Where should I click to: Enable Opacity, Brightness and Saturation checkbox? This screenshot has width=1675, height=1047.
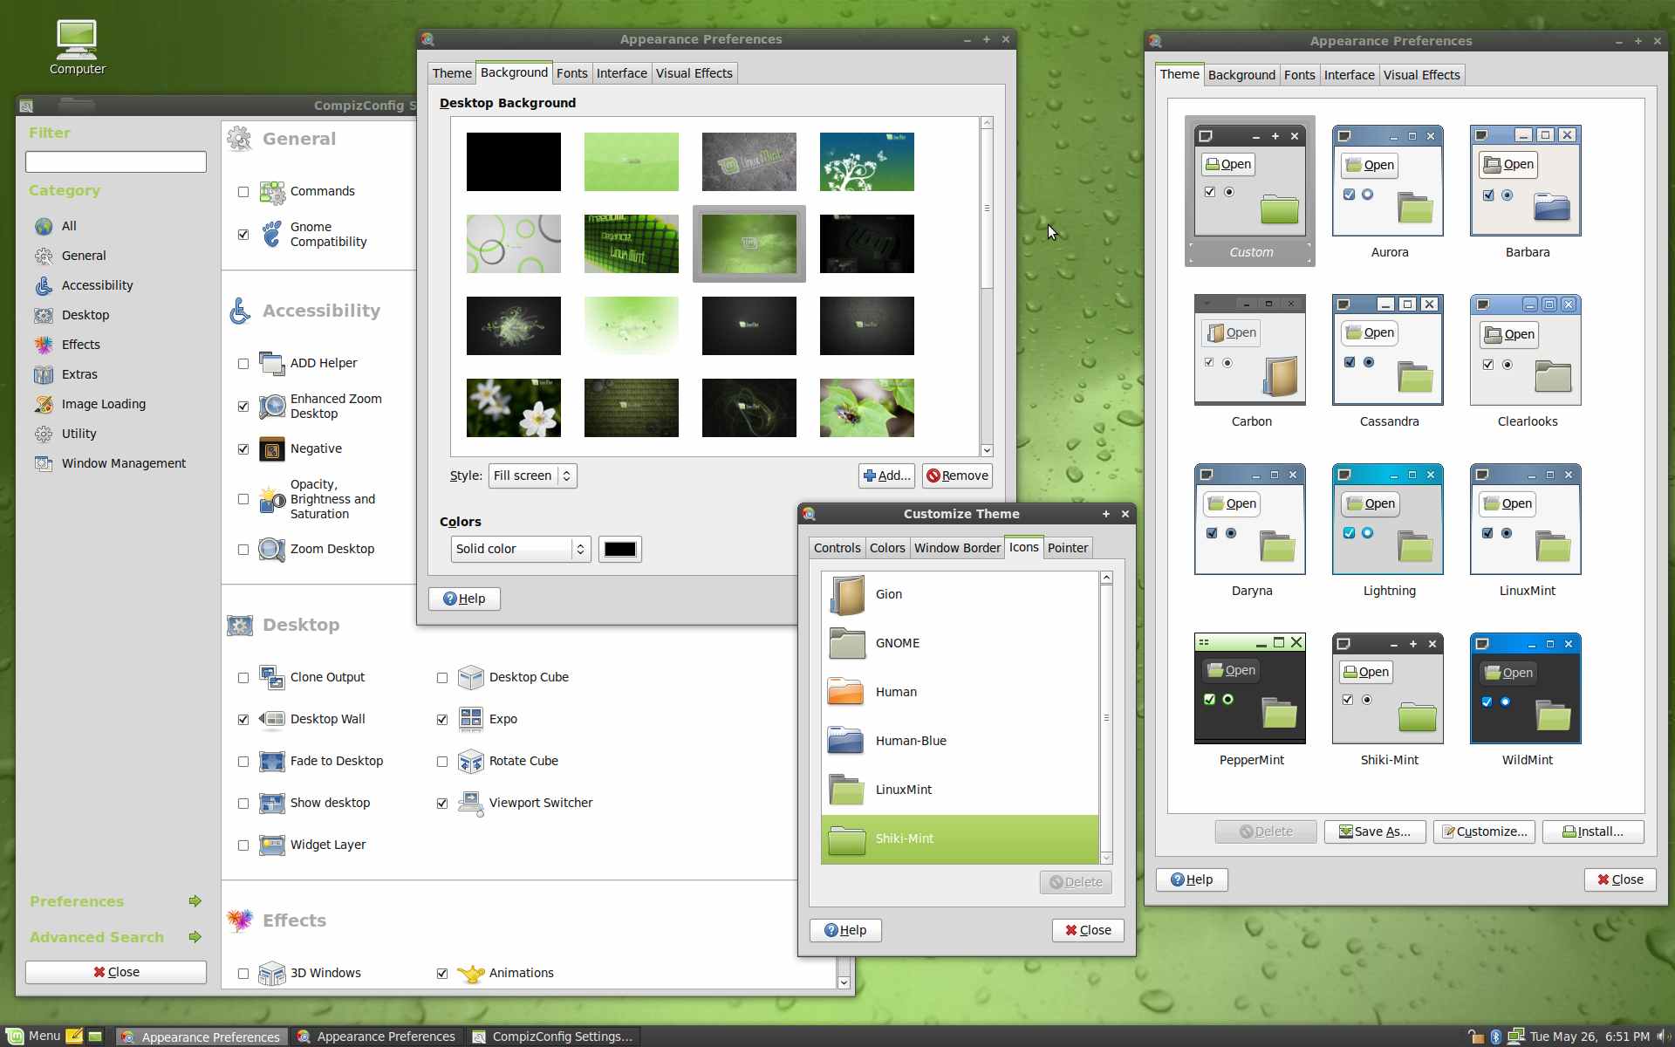[x=243, y=500]
